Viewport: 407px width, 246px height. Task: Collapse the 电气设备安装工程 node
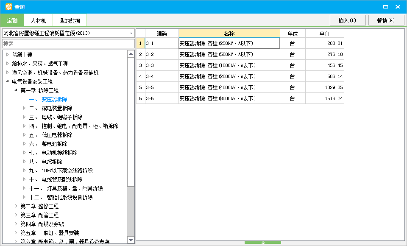[7, 81]
